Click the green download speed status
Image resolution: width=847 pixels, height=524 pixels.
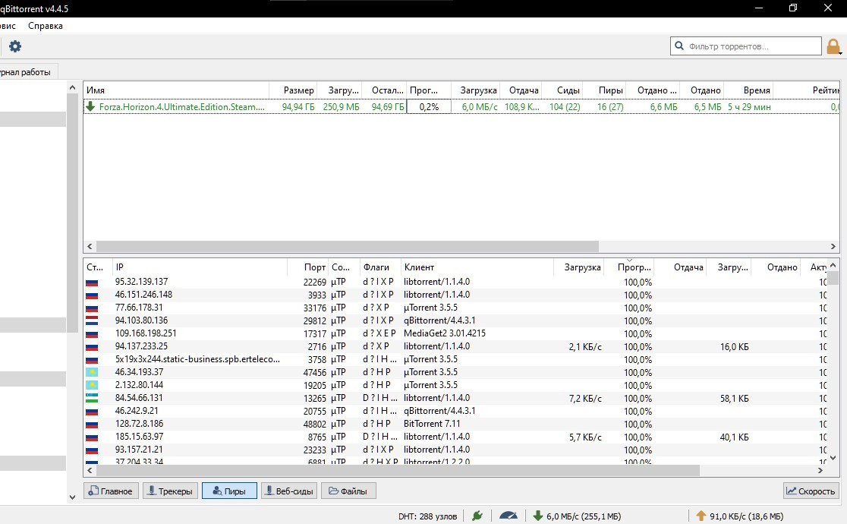[577, 516]
